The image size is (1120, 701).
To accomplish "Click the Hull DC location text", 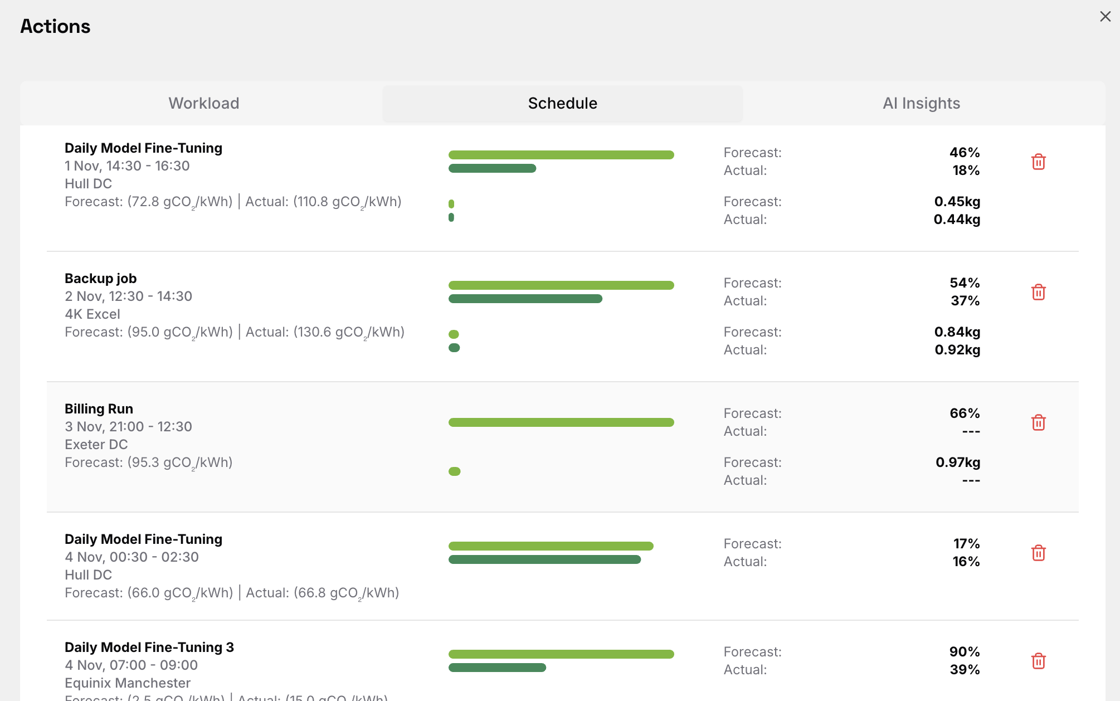I will click(x=88, y=184).
